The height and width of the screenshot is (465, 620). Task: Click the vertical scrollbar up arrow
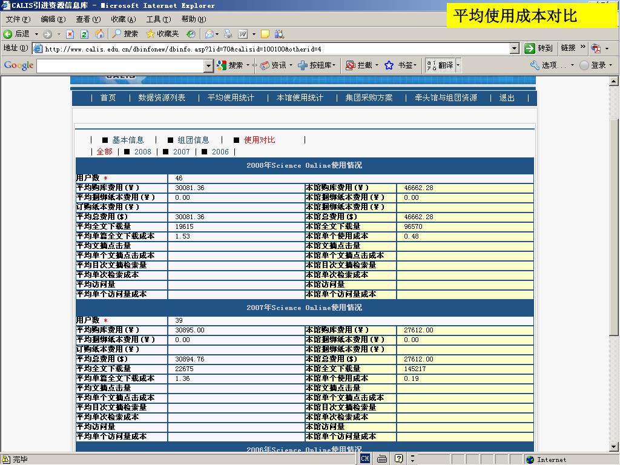(614, 82)
